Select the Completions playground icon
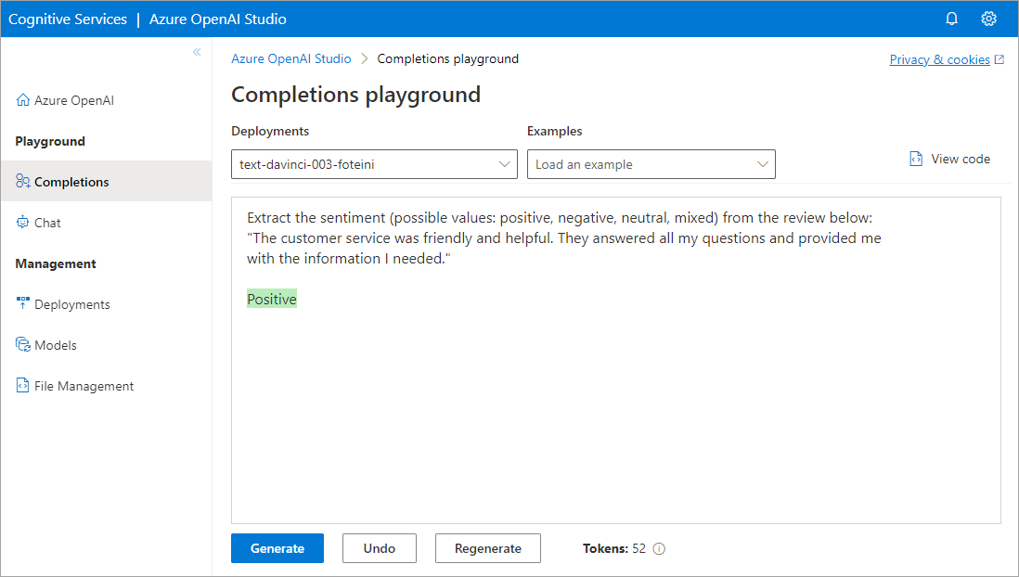The height and width of the screenshot is (577, 1019). 21,181
